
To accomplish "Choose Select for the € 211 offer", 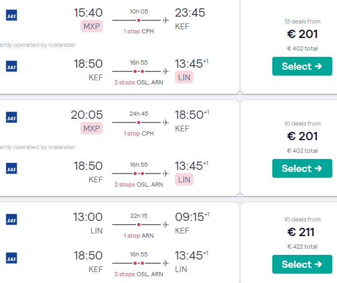I will pos(302,264).
